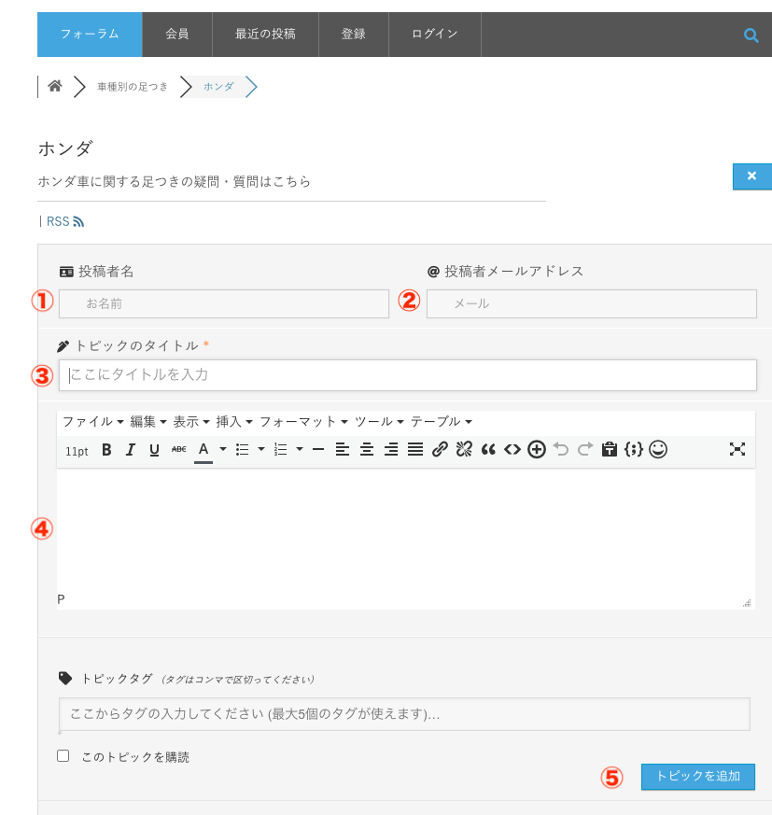Go to home via the breadcrumb house icon

[x=55, y=86]
